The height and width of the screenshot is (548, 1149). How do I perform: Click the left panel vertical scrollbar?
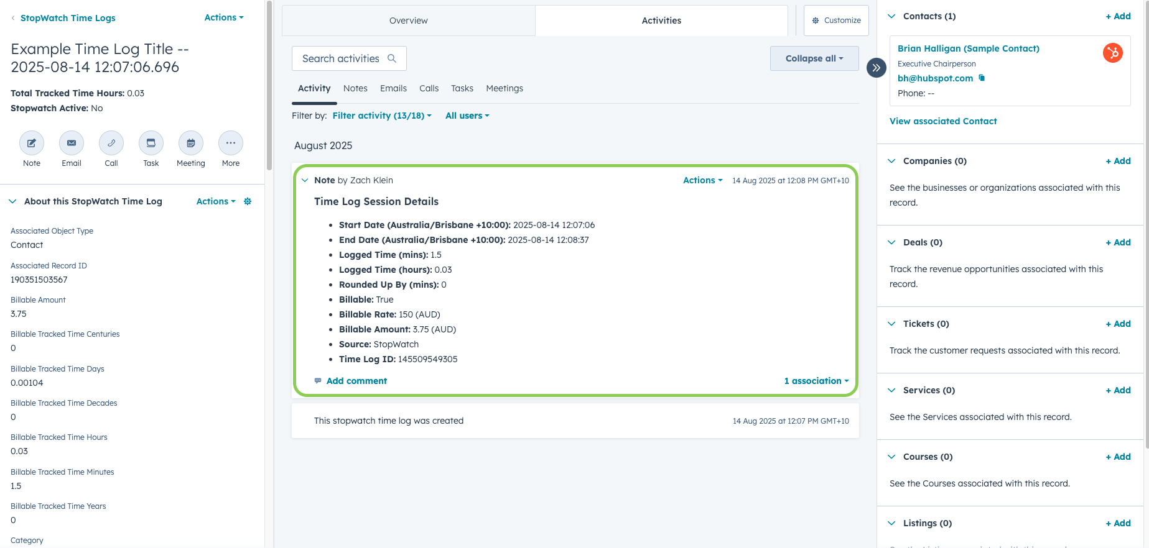pos(269,85)
